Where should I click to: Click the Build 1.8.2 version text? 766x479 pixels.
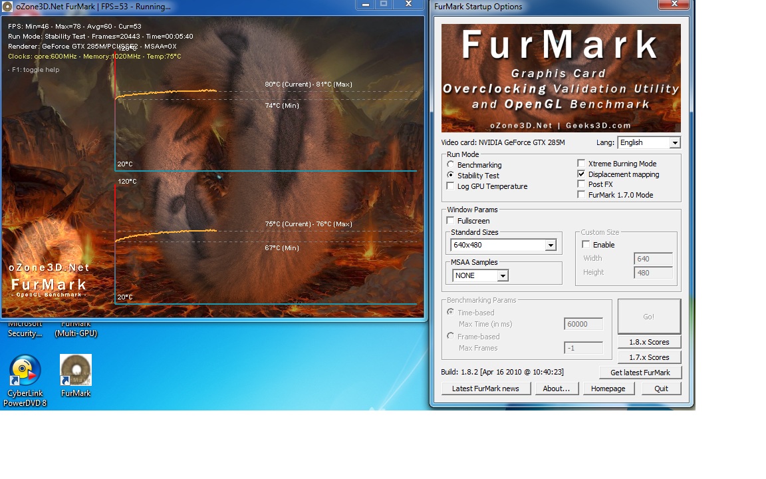coord(502,372)
